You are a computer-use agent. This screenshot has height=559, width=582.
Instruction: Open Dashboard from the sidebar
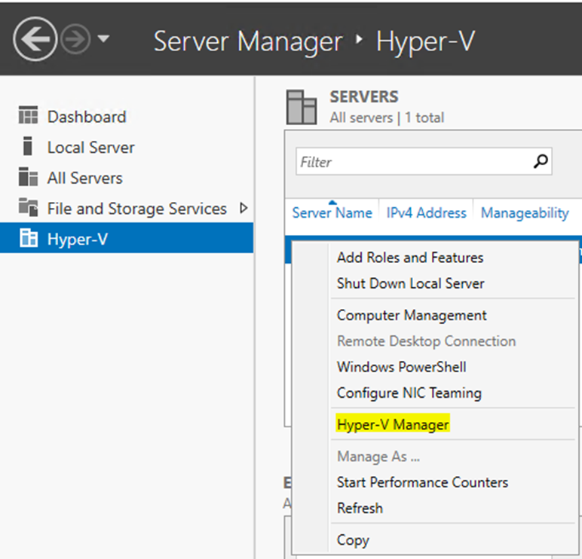coord(87,117)
